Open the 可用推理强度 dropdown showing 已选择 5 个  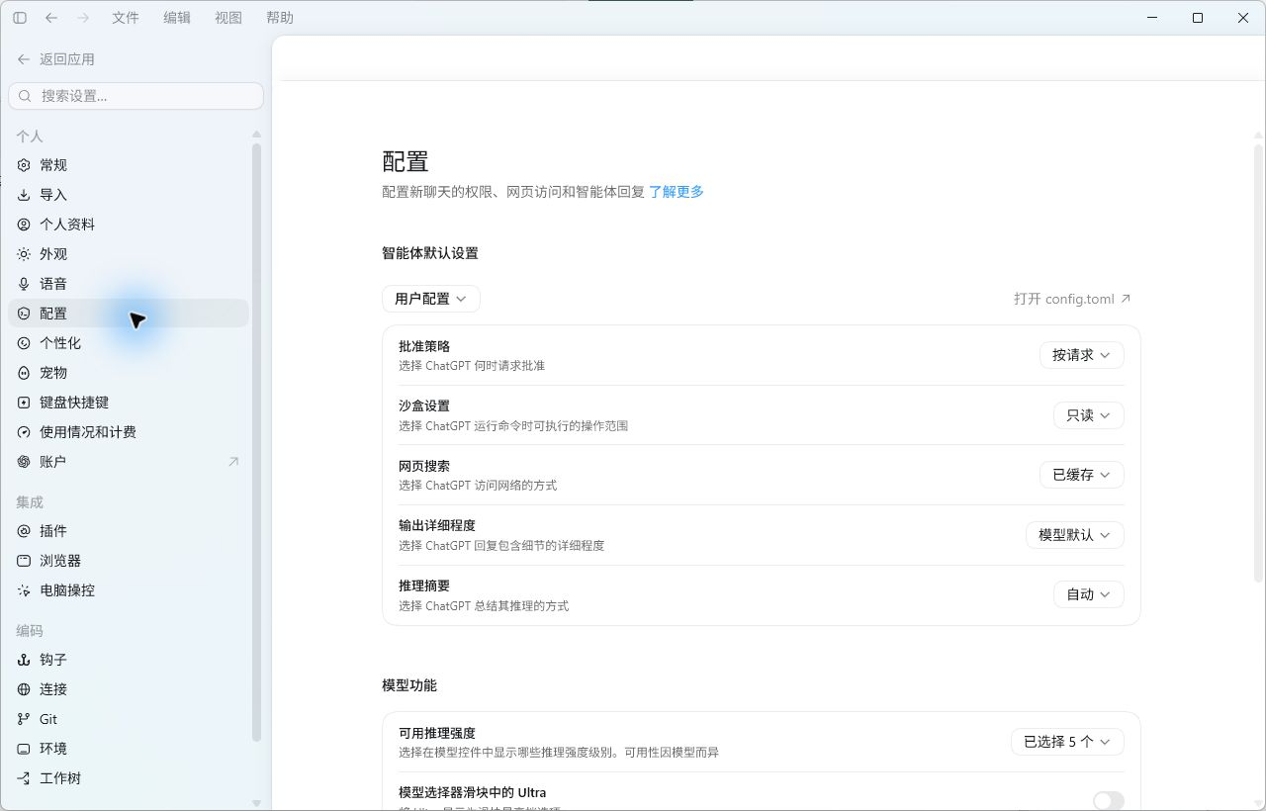(1068, 742)
